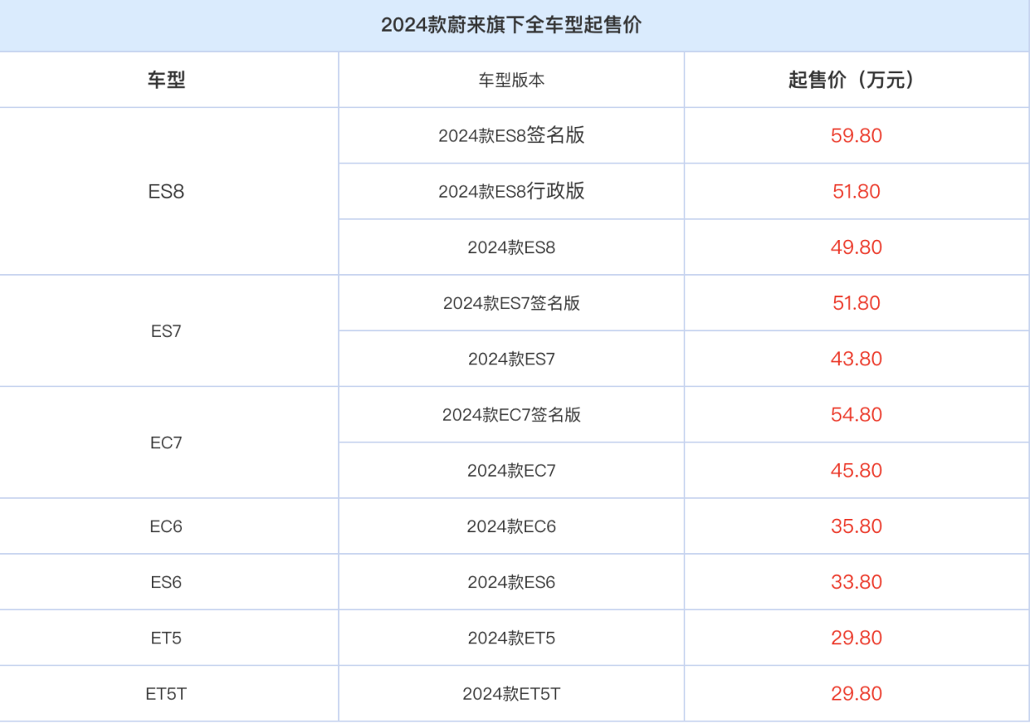Select the 2024款EC7签名版 entry
Viewport: 1030px width, 724px height.
point(511,414)
